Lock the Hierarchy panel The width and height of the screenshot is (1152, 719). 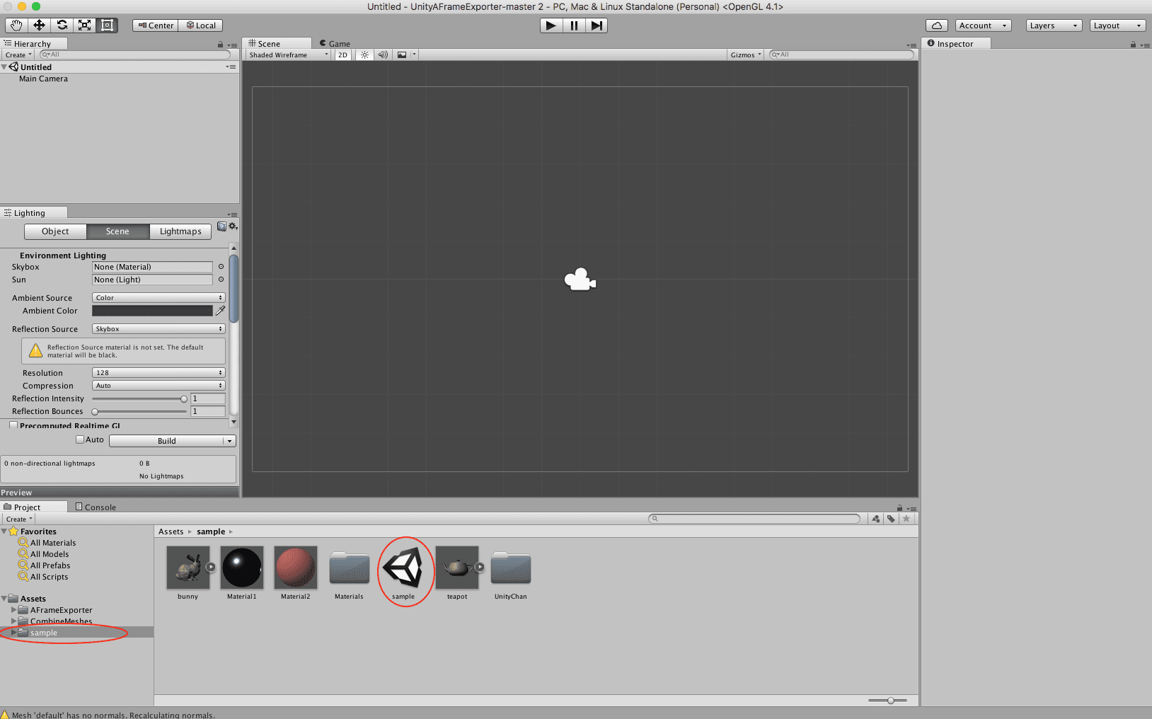click(220, 45)
